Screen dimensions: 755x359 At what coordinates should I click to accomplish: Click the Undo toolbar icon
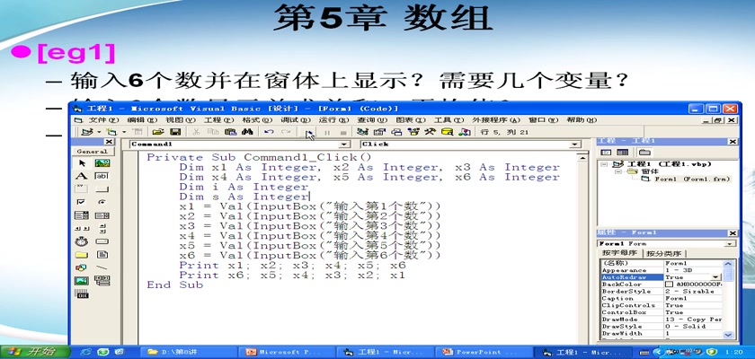pyautogui.click(x=269, y=132)
